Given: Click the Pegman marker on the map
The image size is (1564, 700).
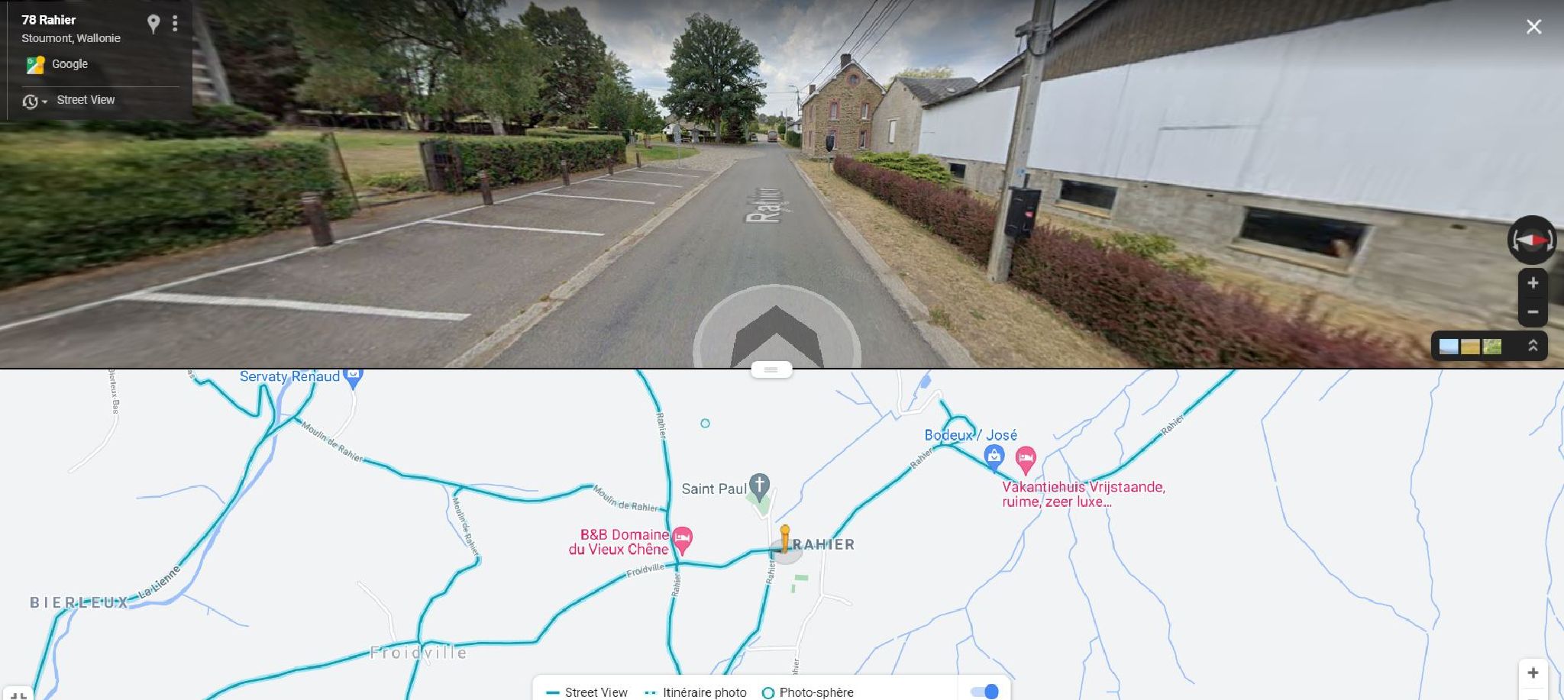Looking at the screenshot, I should click(784, 538).
